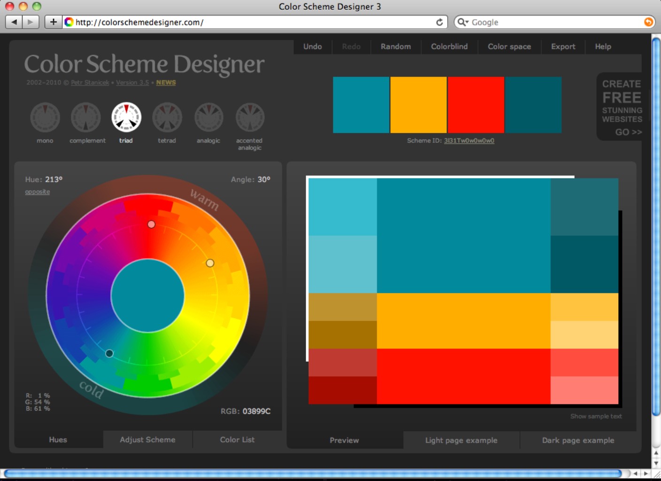The image size is (661, 481).
Task: Toggle Show sample text in preview
Action: pyautogui.click(x=596, y=416)
